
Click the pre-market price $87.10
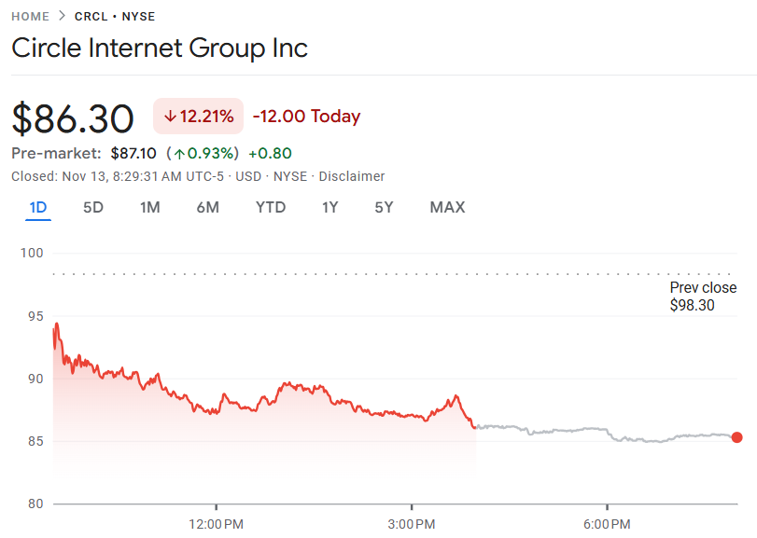pos(133,153)
